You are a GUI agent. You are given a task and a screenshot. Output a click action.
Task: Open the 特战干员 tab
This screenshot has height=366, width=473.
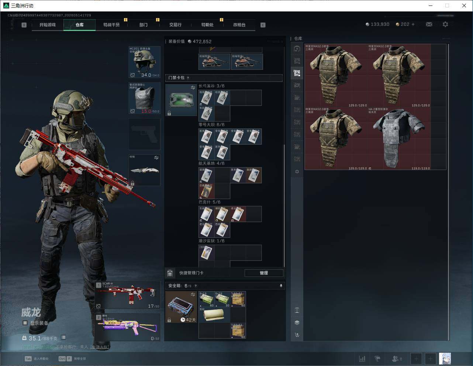tap(111, 25)
